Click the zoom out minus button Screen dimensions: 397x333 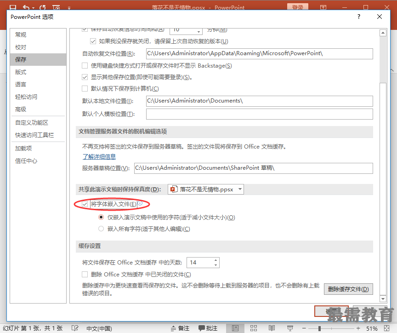(x=304, y=328)
